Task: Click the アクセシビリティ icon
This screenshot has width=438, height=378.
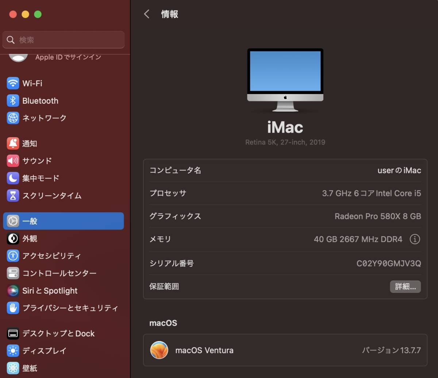Action: [x=13, y=256]
